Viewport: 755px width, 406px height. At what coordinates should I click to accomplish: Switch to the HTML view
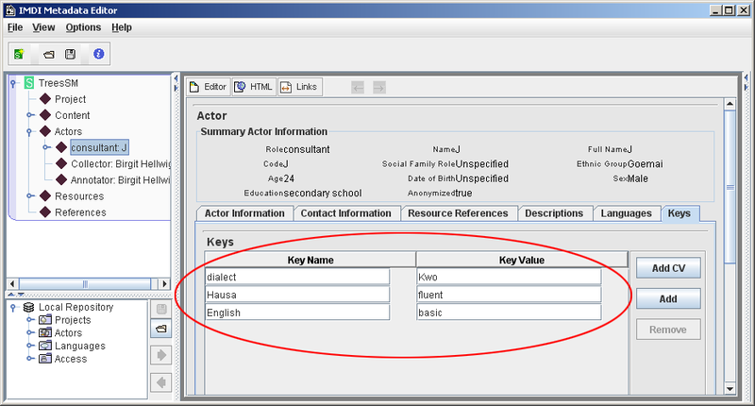[x=253, y=87]
